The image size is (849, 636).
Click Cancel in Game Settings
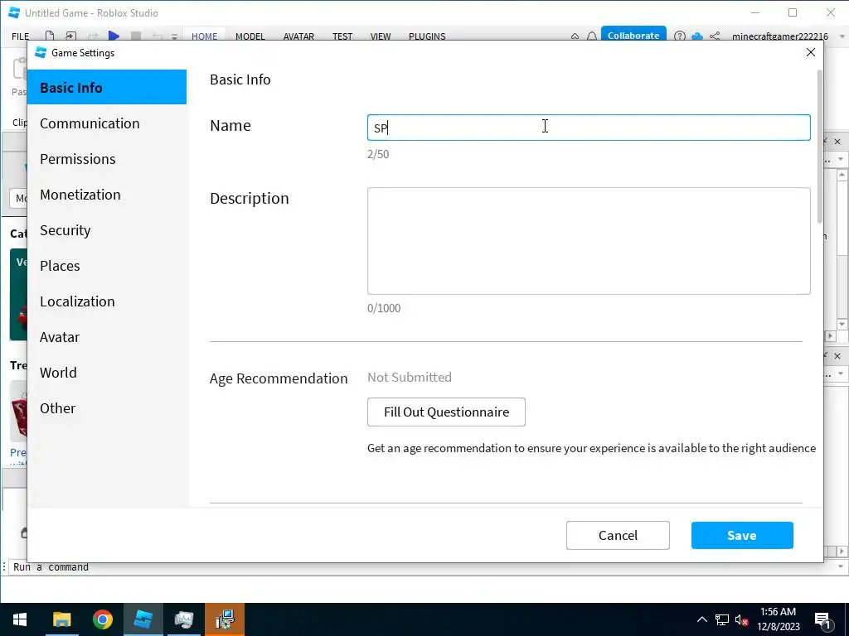pos(618,536)
